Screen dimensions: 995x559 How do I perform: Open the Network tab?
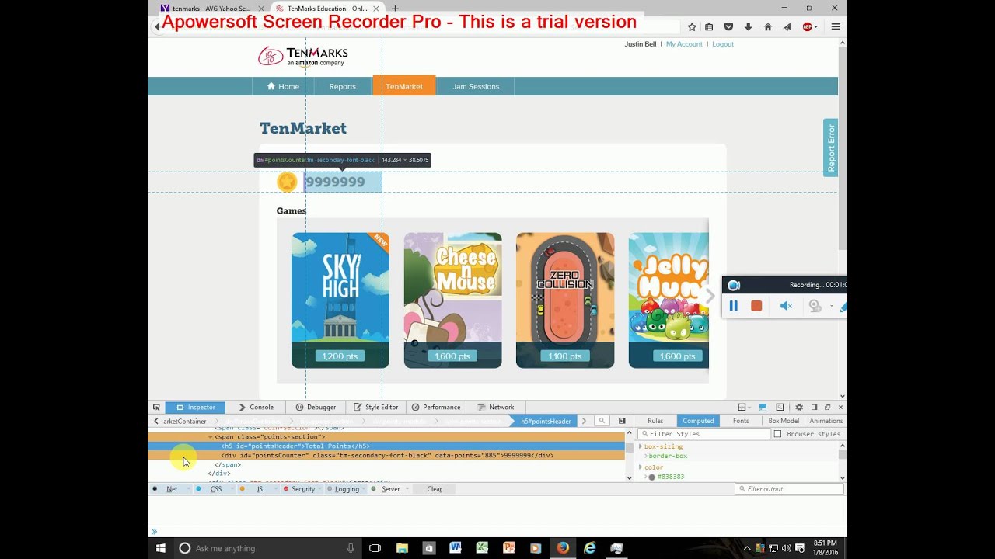496,407
